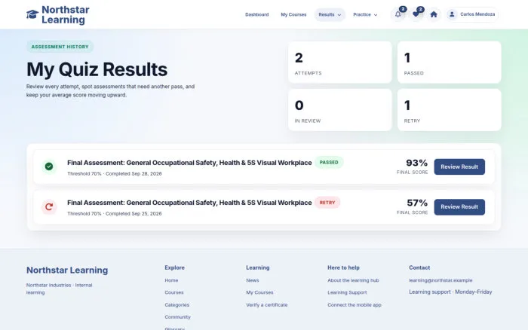Open the Dashboard nav item
This screenshot has width=528, height=330.
pos(257,14)
